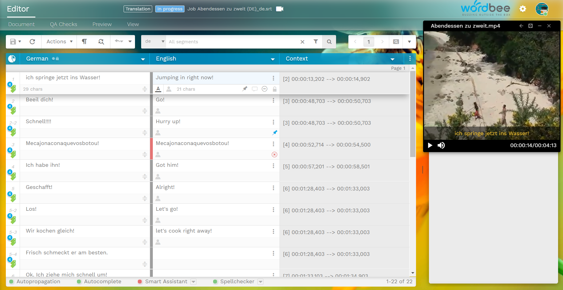Screen dimensions: 563x290
Task: Play the Abendessen zu zweit video
Action: click(x=430, y=145)
